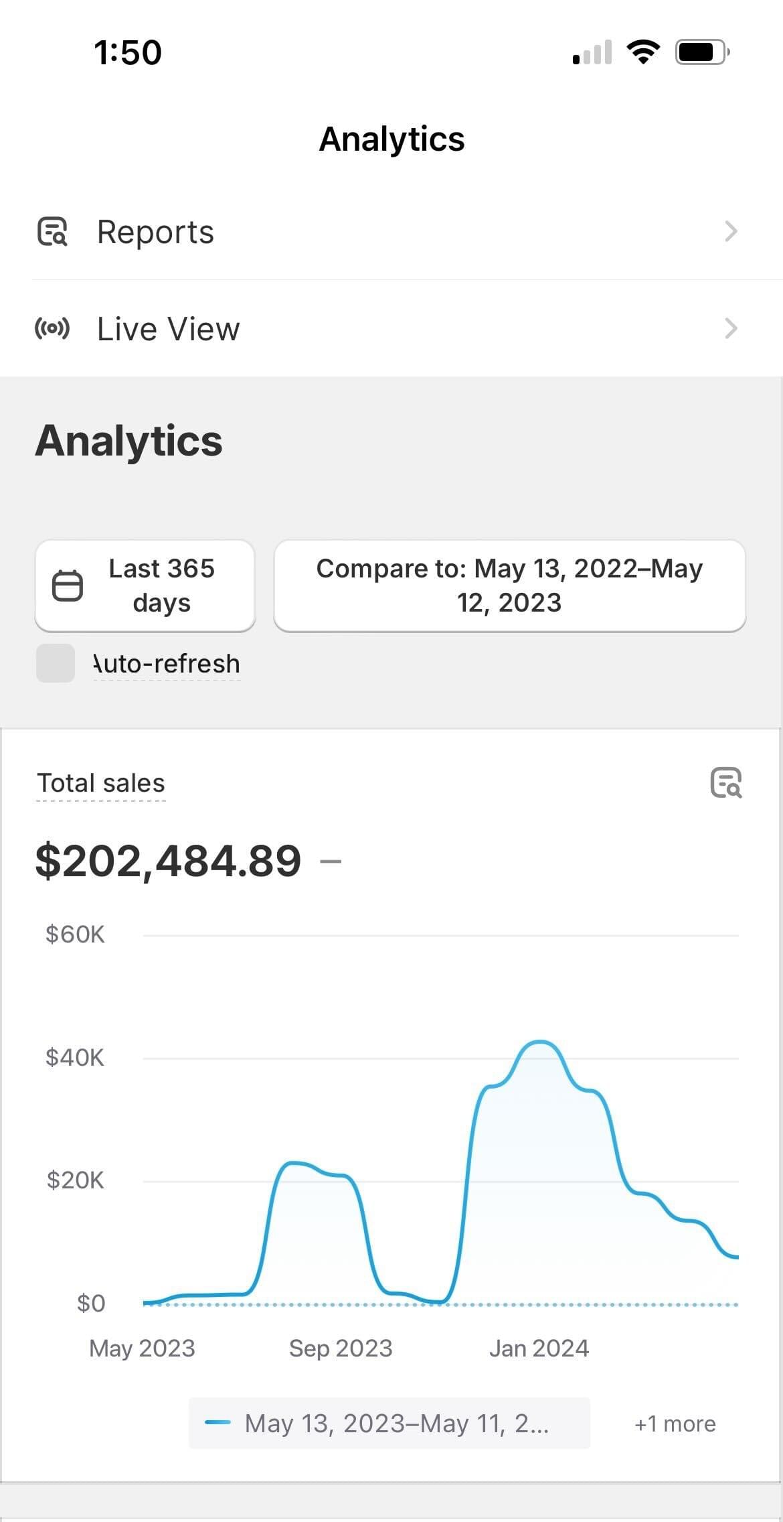
Task: Enable the Auto-refresh checkbox
Action: pyautogui.click(x=56, y=663)
